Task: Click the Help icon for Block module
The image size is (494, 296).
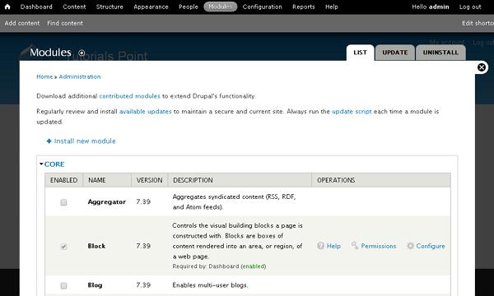Action: (321, 246)
